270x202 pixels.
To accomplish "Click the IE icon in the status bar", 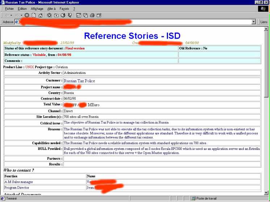I will pyautogui.click(x=3, y=198).
